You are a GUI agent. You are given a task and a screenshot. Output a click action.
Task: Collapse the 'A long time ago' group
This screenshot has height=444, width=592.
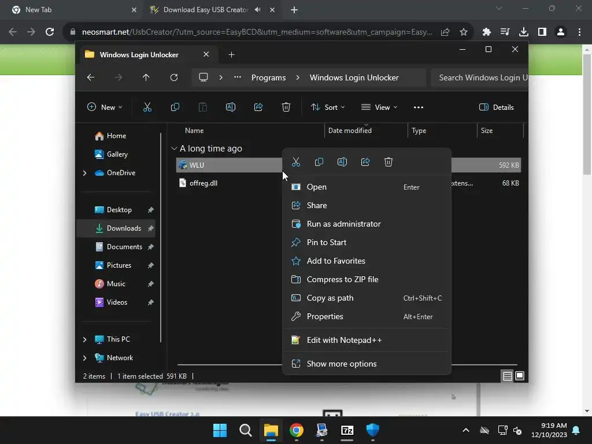pos(174,149)
